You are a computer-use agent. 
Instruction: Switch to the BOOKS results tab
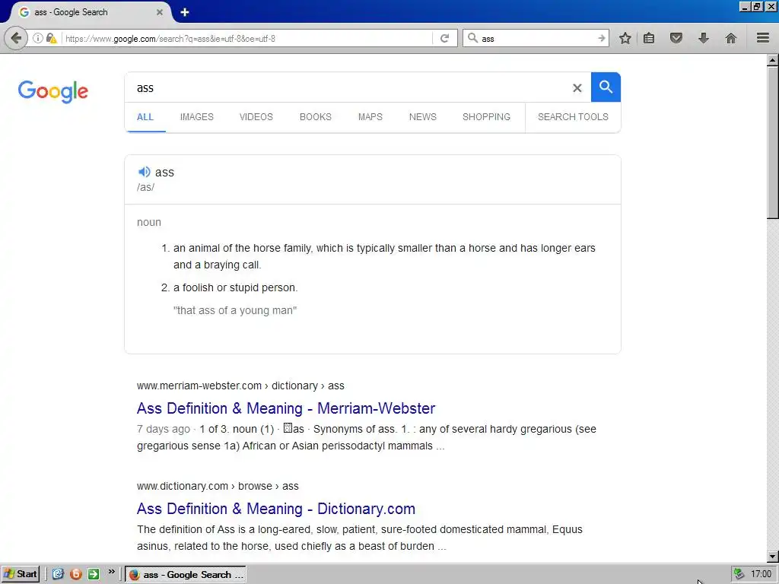tap(316, 116)
